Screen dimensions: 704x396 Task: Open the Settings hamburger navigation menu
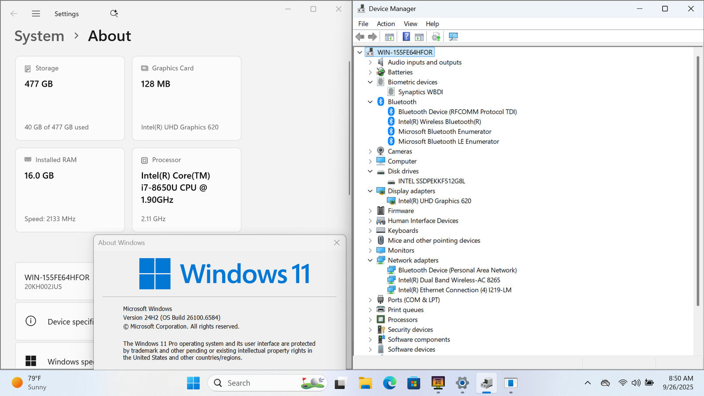click(x=36, y=14)
